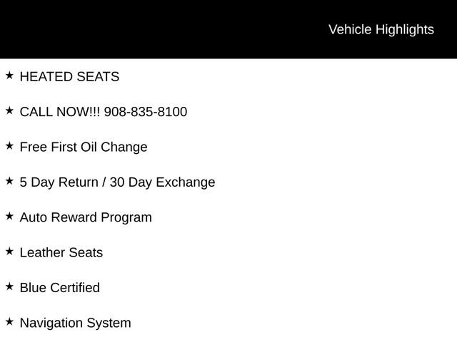This screenshot has width=457, height=342.
Task: Select the Navigation System highlight
Action: point(76,323)
